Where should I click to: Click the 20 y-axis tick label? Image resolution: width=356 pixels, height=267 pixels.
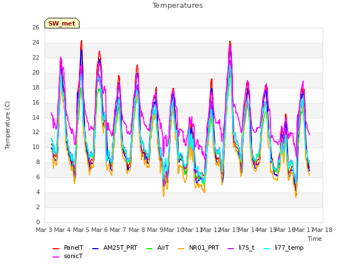click(x=36, y=73)
